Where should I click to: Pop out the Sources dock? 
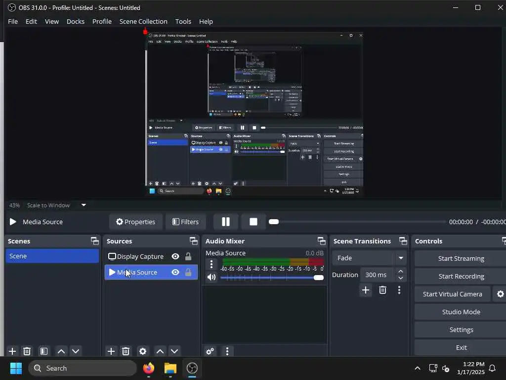pos(193,241)
